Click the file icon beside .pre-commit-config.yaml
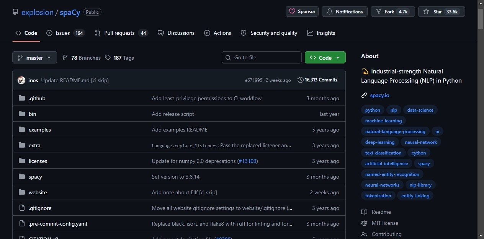 (x=22, y=224)
